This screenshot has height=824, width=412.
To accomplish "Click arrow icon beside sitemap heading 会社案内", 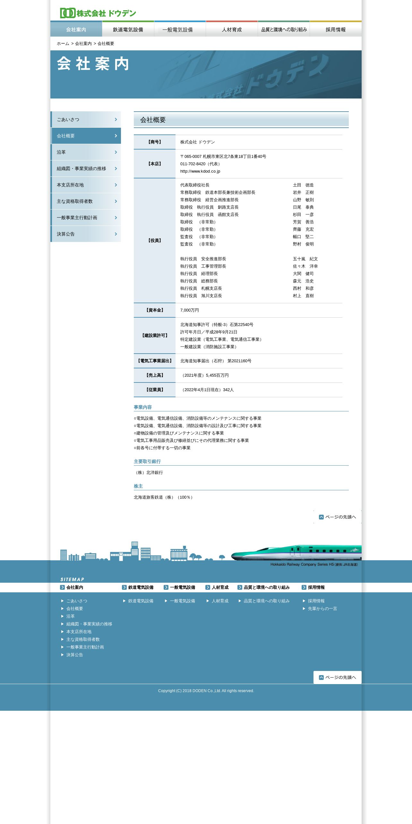I will click(x=62, y=587).
